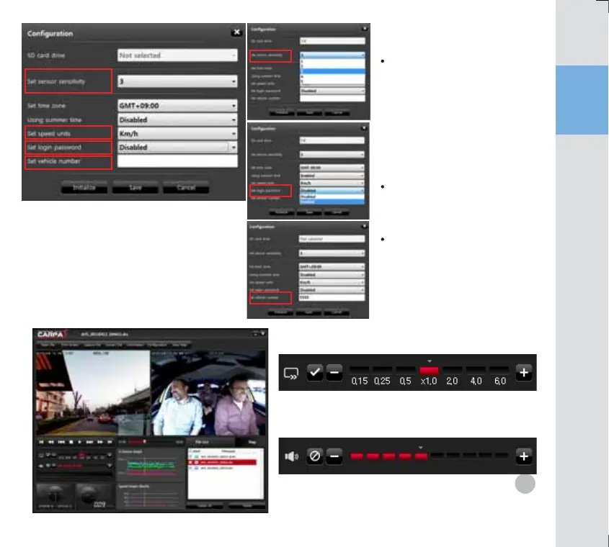Image resolution: width=609 pixels, height=547 pixels.
Task: Open the Configuration menu item in CARPA player
Action: pos(157,345)
